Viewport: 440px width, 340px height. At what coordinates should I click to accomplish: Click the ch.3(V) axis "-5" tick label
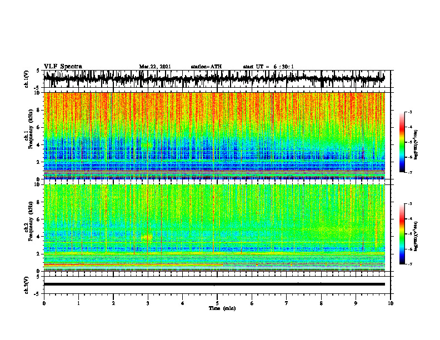[x=37, y=294]
